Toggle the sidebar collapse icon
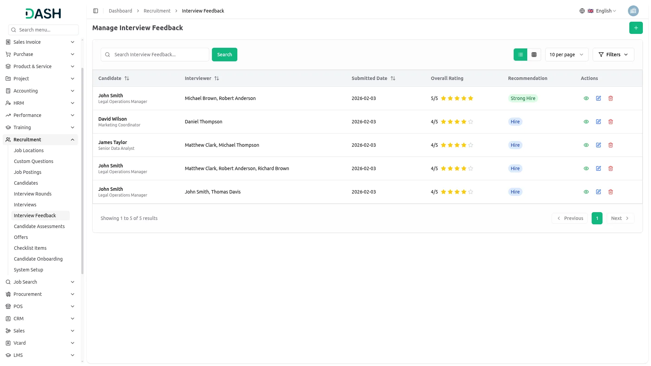Image resolution: width=651 pixels, height=366 pixels. (x=96, y=11)
